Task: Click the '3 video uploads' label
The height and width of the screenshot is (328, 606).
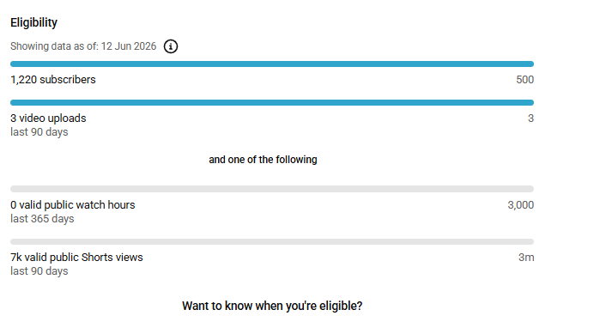Action: pos(48,118)
